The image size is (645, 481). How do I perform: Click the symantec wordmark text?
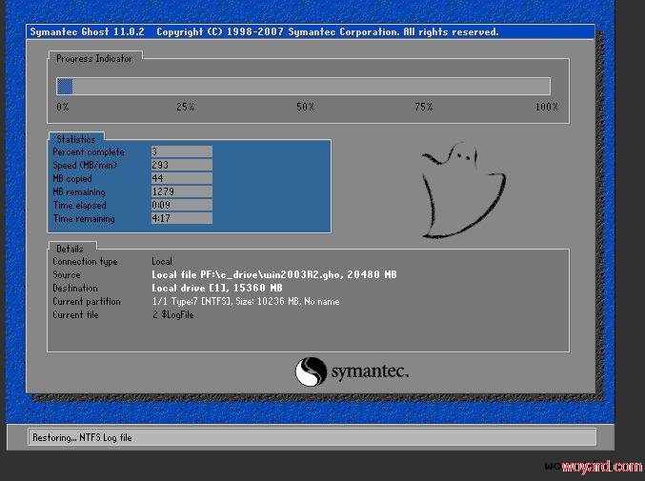coord(370,371)
